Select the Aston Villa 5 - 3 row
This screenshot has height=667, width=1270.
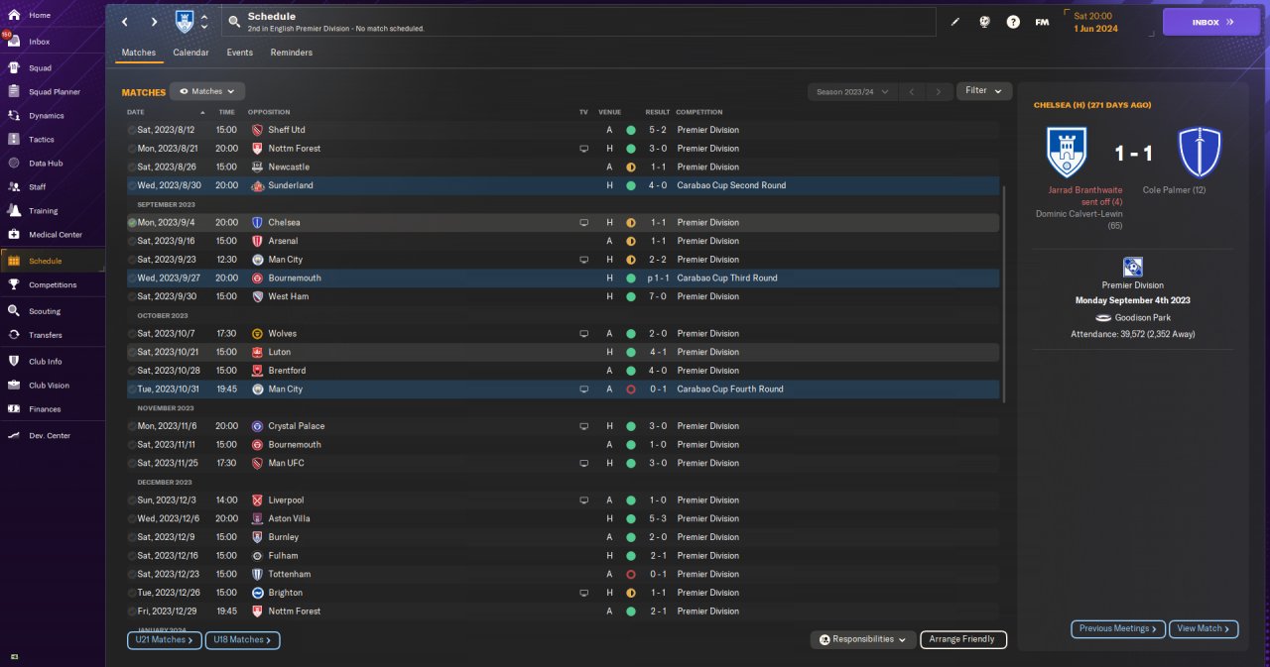563,518
